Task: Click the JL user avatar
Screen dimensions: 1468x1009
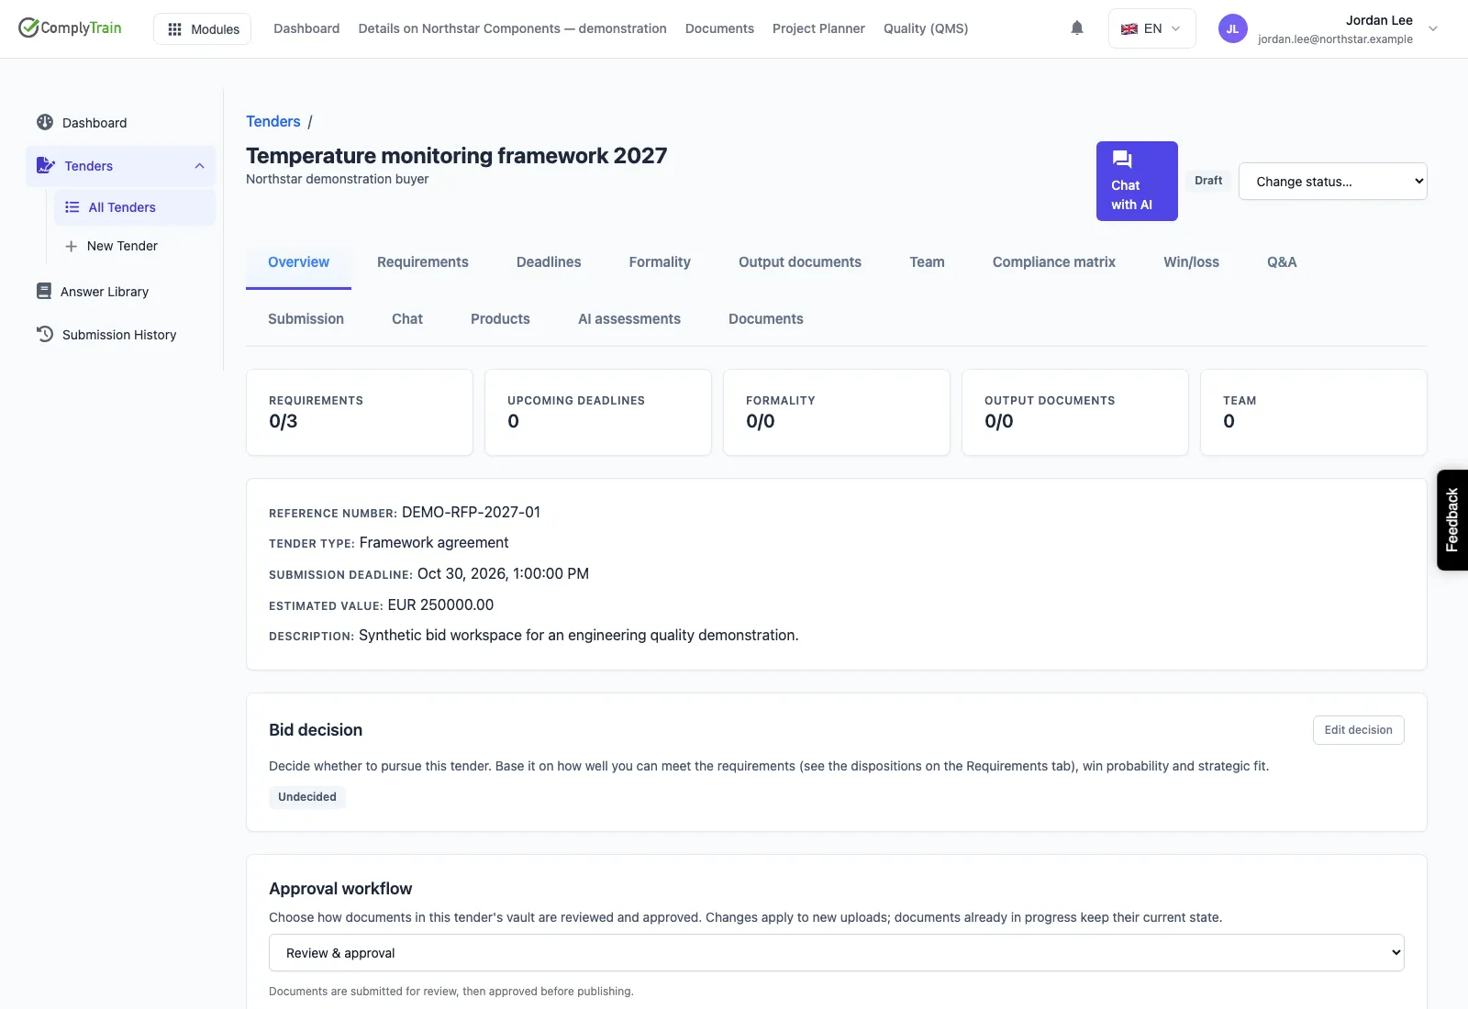Action: (1232, 28)
